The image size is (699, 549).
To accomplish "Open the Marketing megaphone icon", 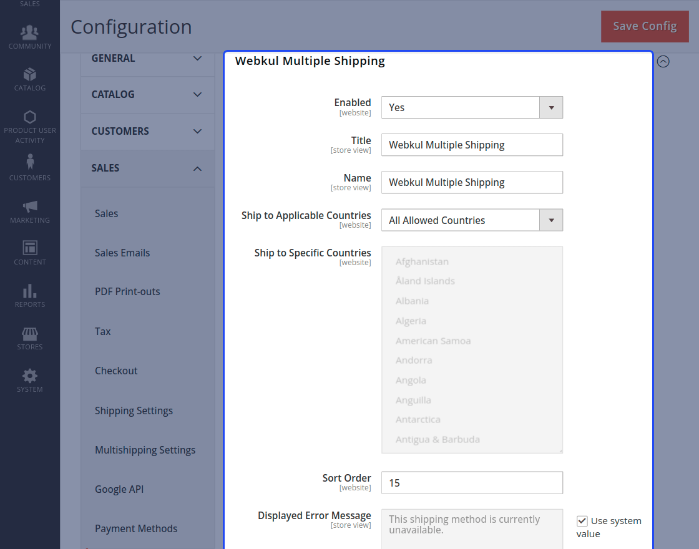I will coord(30,206).
